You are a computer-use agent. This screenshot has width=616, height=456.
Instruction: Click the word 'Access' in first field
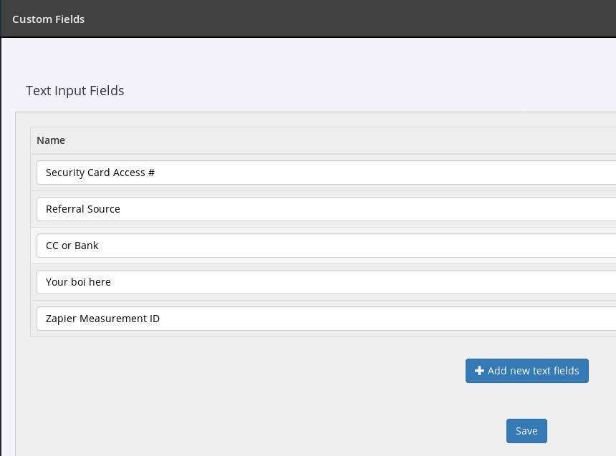pos(129,173)
